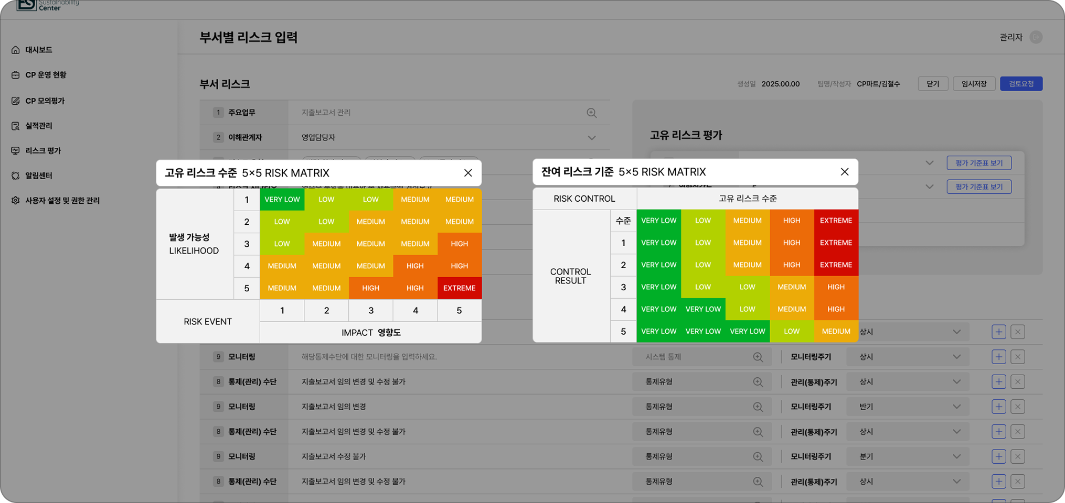Go to 리스크 평가 in sidebar
The image size is (1065, 503).
point(43,150)
